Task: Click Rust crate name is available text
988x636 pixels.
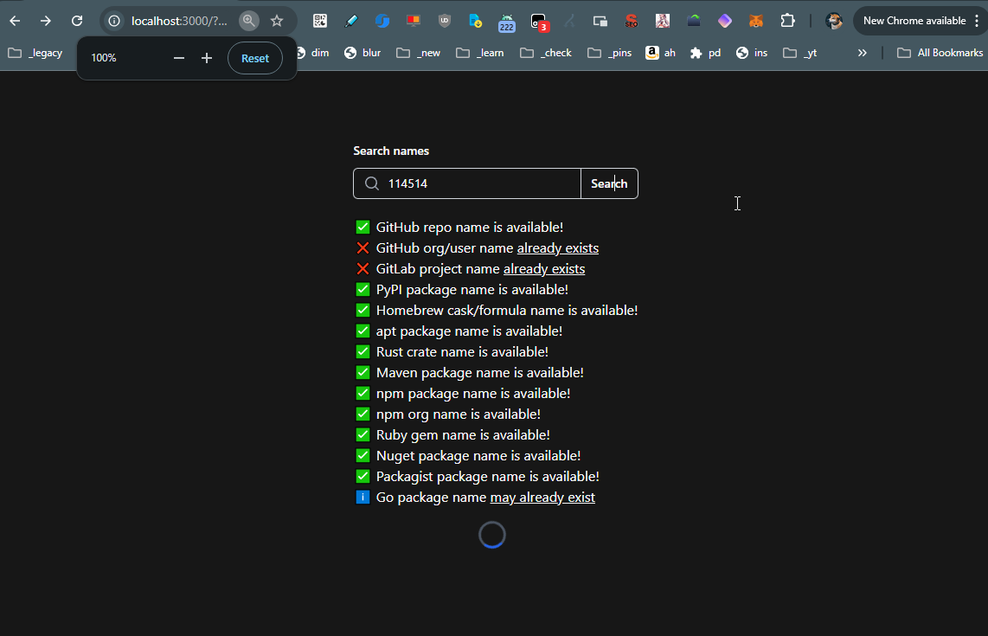Action: (462, 352)
